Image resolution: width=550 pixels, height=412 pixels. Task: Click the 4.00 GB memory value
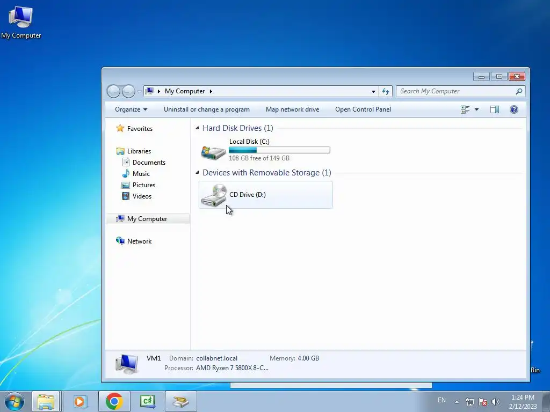308,358
